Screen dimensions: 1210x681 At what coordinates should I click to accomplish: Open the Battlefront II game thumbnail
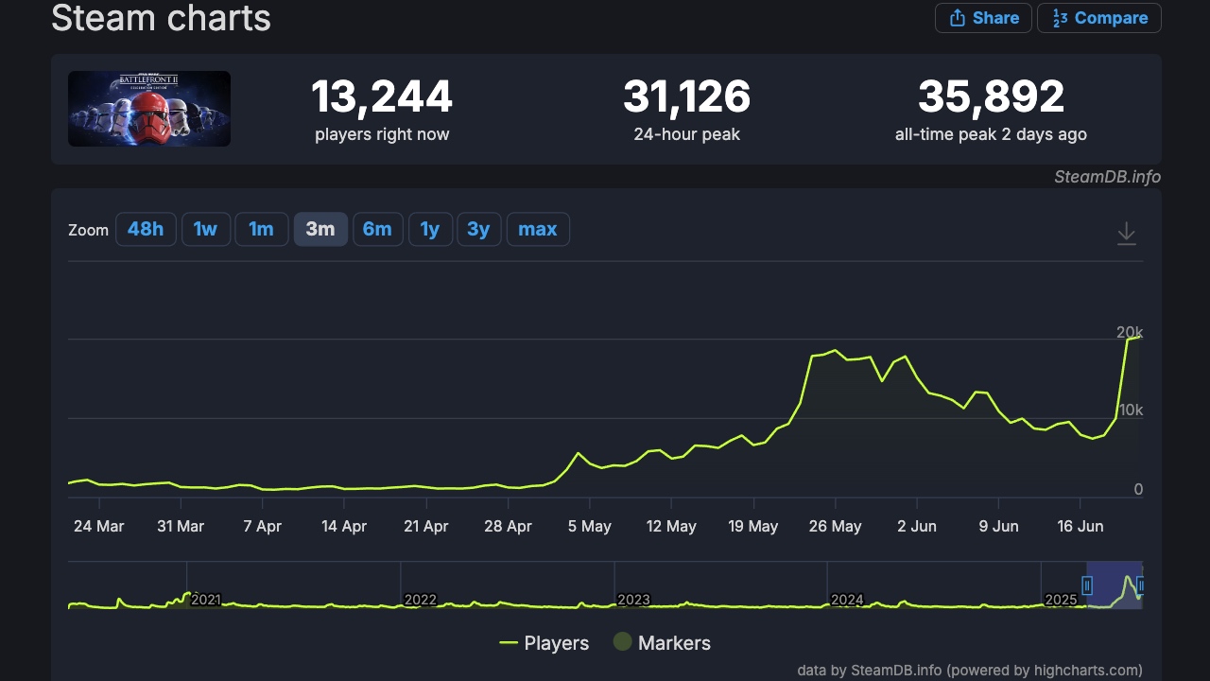149,109
